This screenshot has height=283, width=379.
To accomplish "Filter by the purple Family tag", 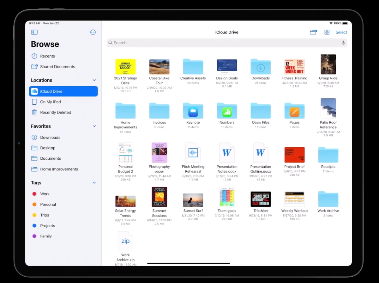I will coord(45,236).
